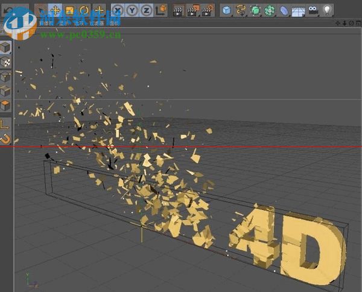Toggle the Snap magnet icon
This screenshot has width=362, height=292.
(x=5, y=139)
